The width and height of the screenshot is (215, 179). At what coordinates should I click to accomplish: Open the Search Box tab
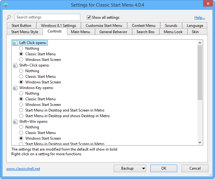coord(146,32)
